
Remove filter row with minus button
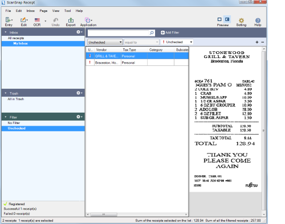pyautogui.click(x=263, y=42)
